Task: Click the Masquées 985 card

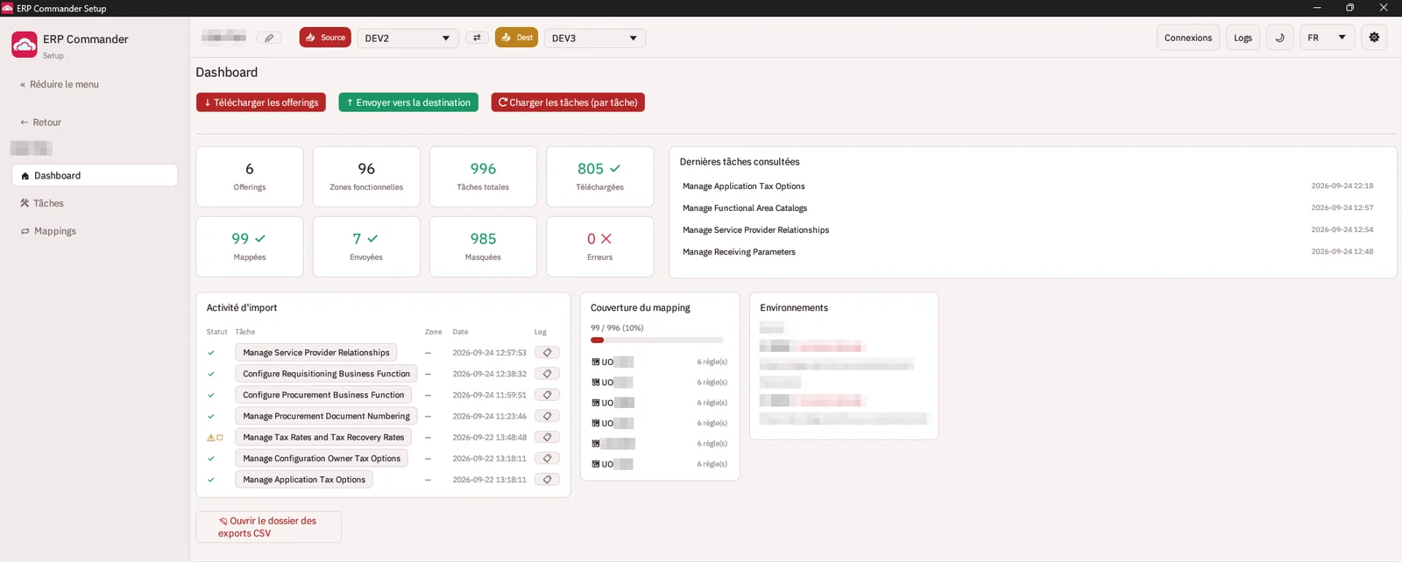Action: click(x=483, y=247)
